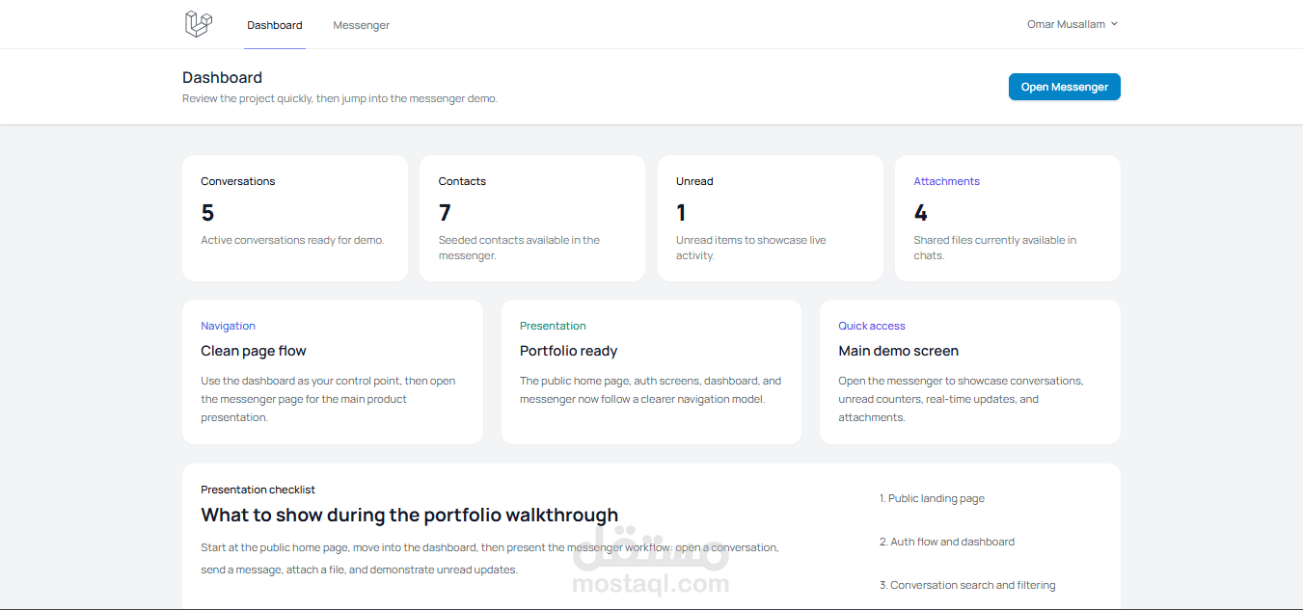Select the Contacts stat card
The image size is (1303, 610).
pos(531,218)
